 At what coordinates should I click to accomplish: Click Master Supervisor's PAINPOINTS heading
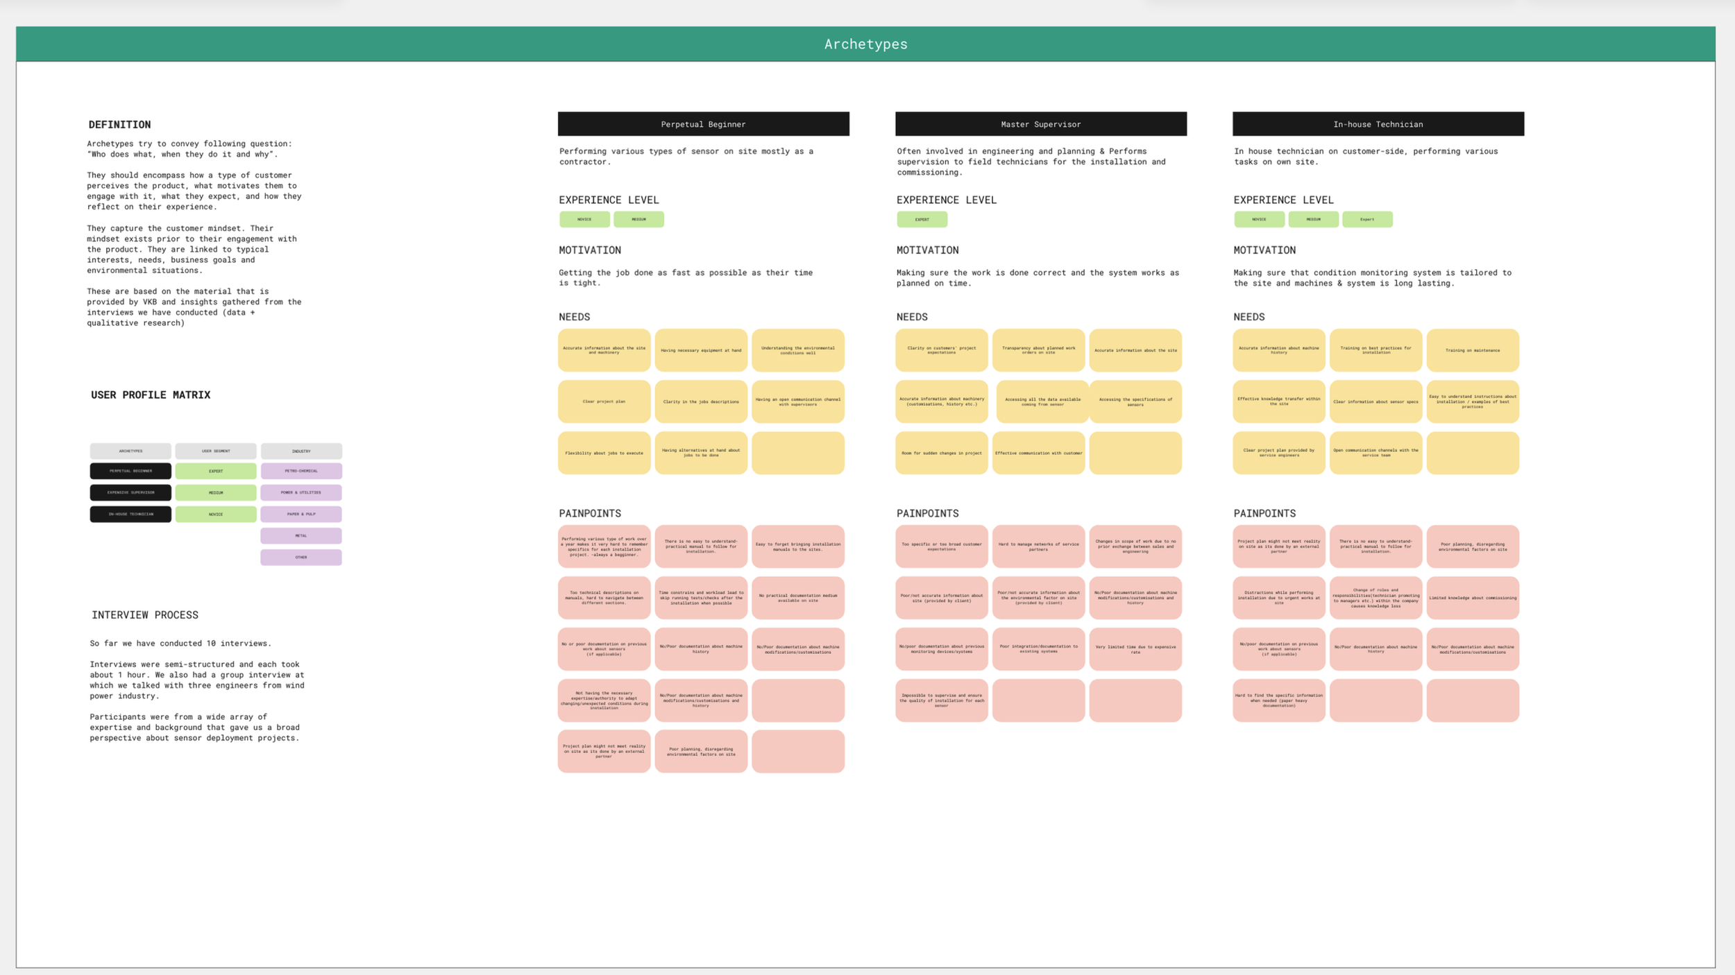(927, 513)
